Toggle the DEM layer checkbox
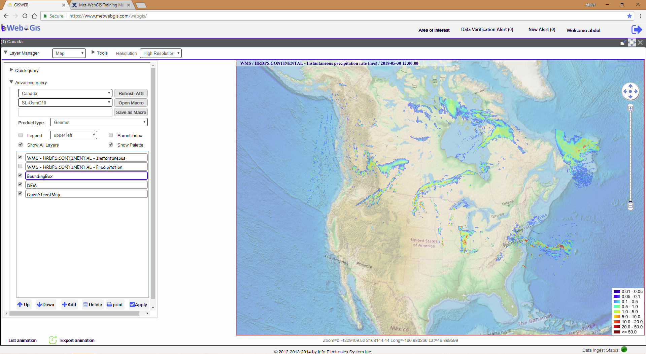Image resolution: width=646 pixels, height=354 pixels. [21, 185]
